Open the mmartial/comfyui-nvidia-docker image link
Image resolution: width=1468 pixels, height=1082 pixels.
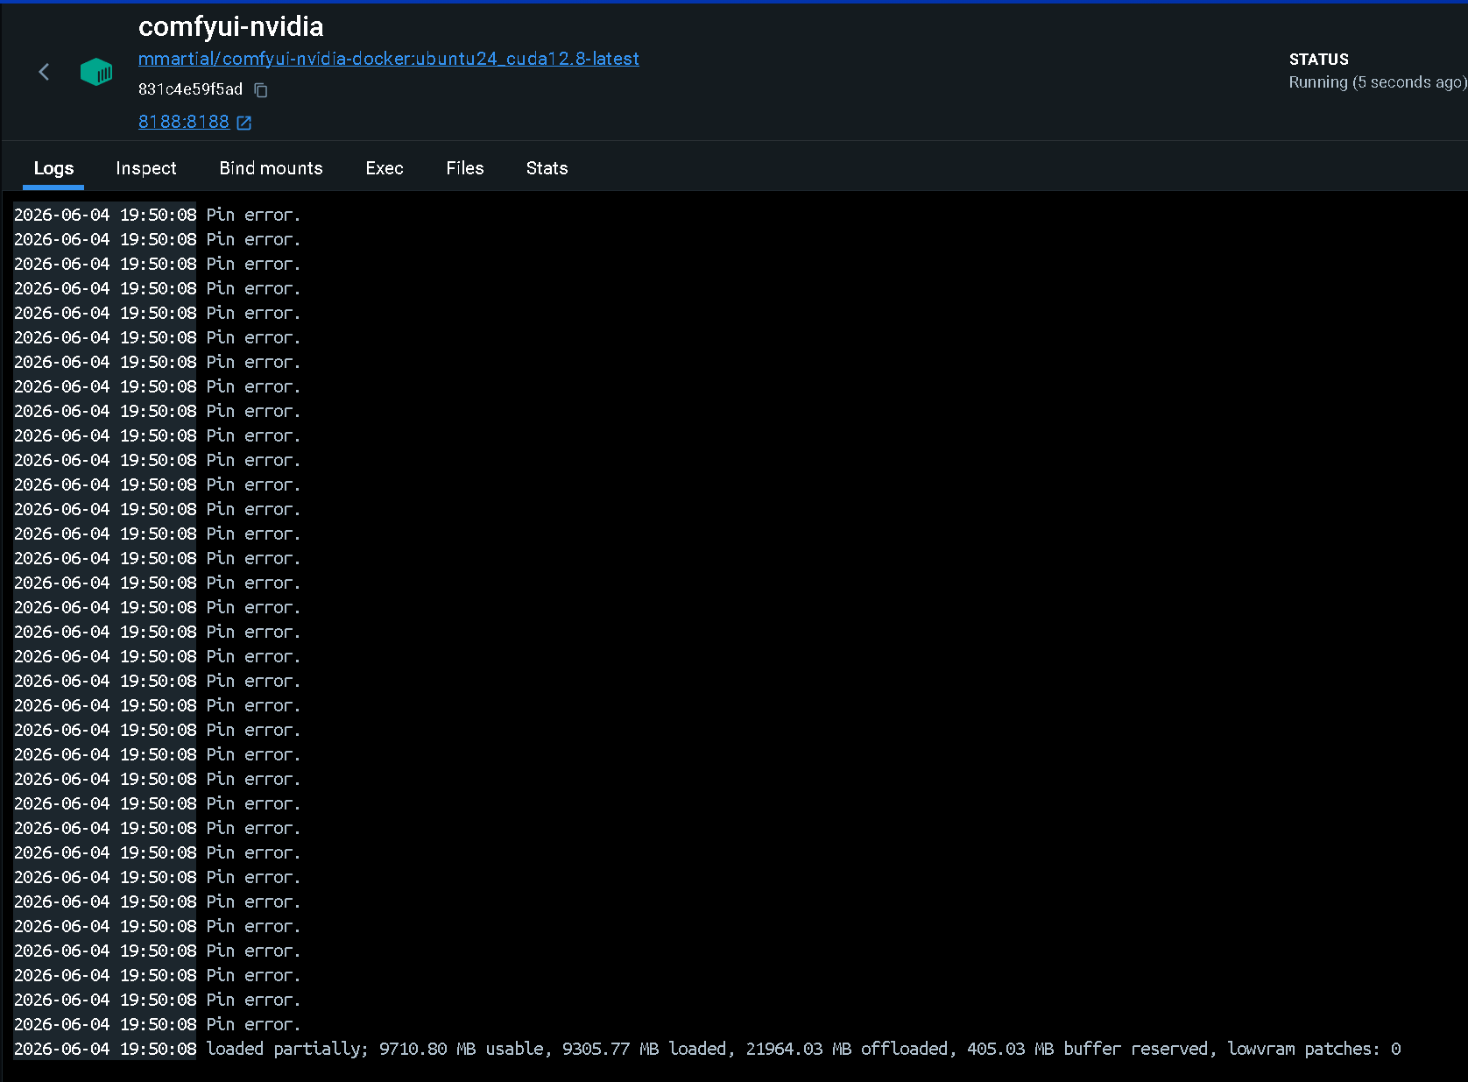click(389, 59)
